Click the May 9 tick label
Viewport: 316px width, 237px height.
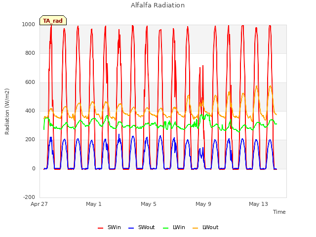point(203,204)
